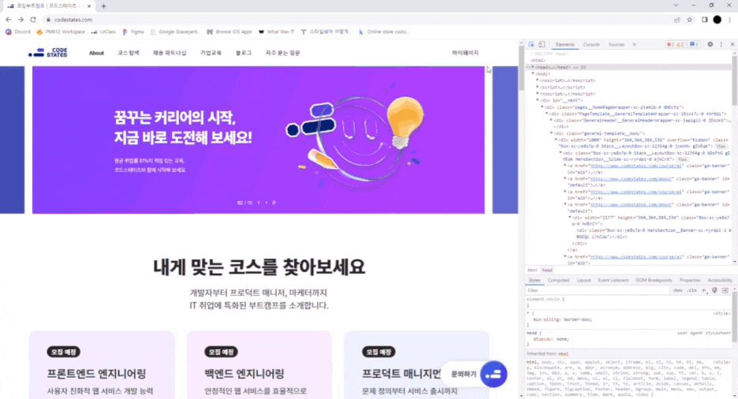Toggle the :hov element state button
Screen dimensions: 738x399
click(x=677, y=290)
